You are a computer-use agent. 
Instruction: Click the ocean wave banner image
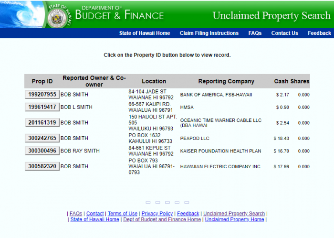point(22,14)
